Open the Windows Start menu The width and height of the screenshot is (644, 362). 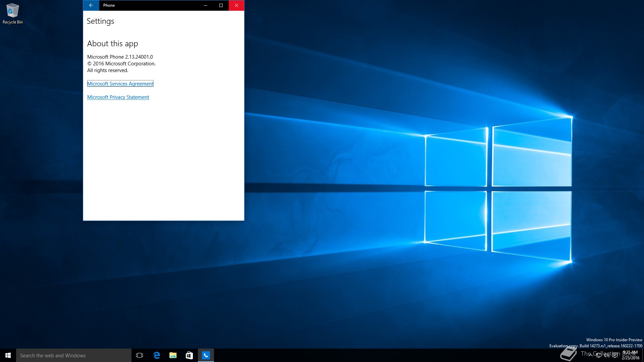(x=8, y=355)
